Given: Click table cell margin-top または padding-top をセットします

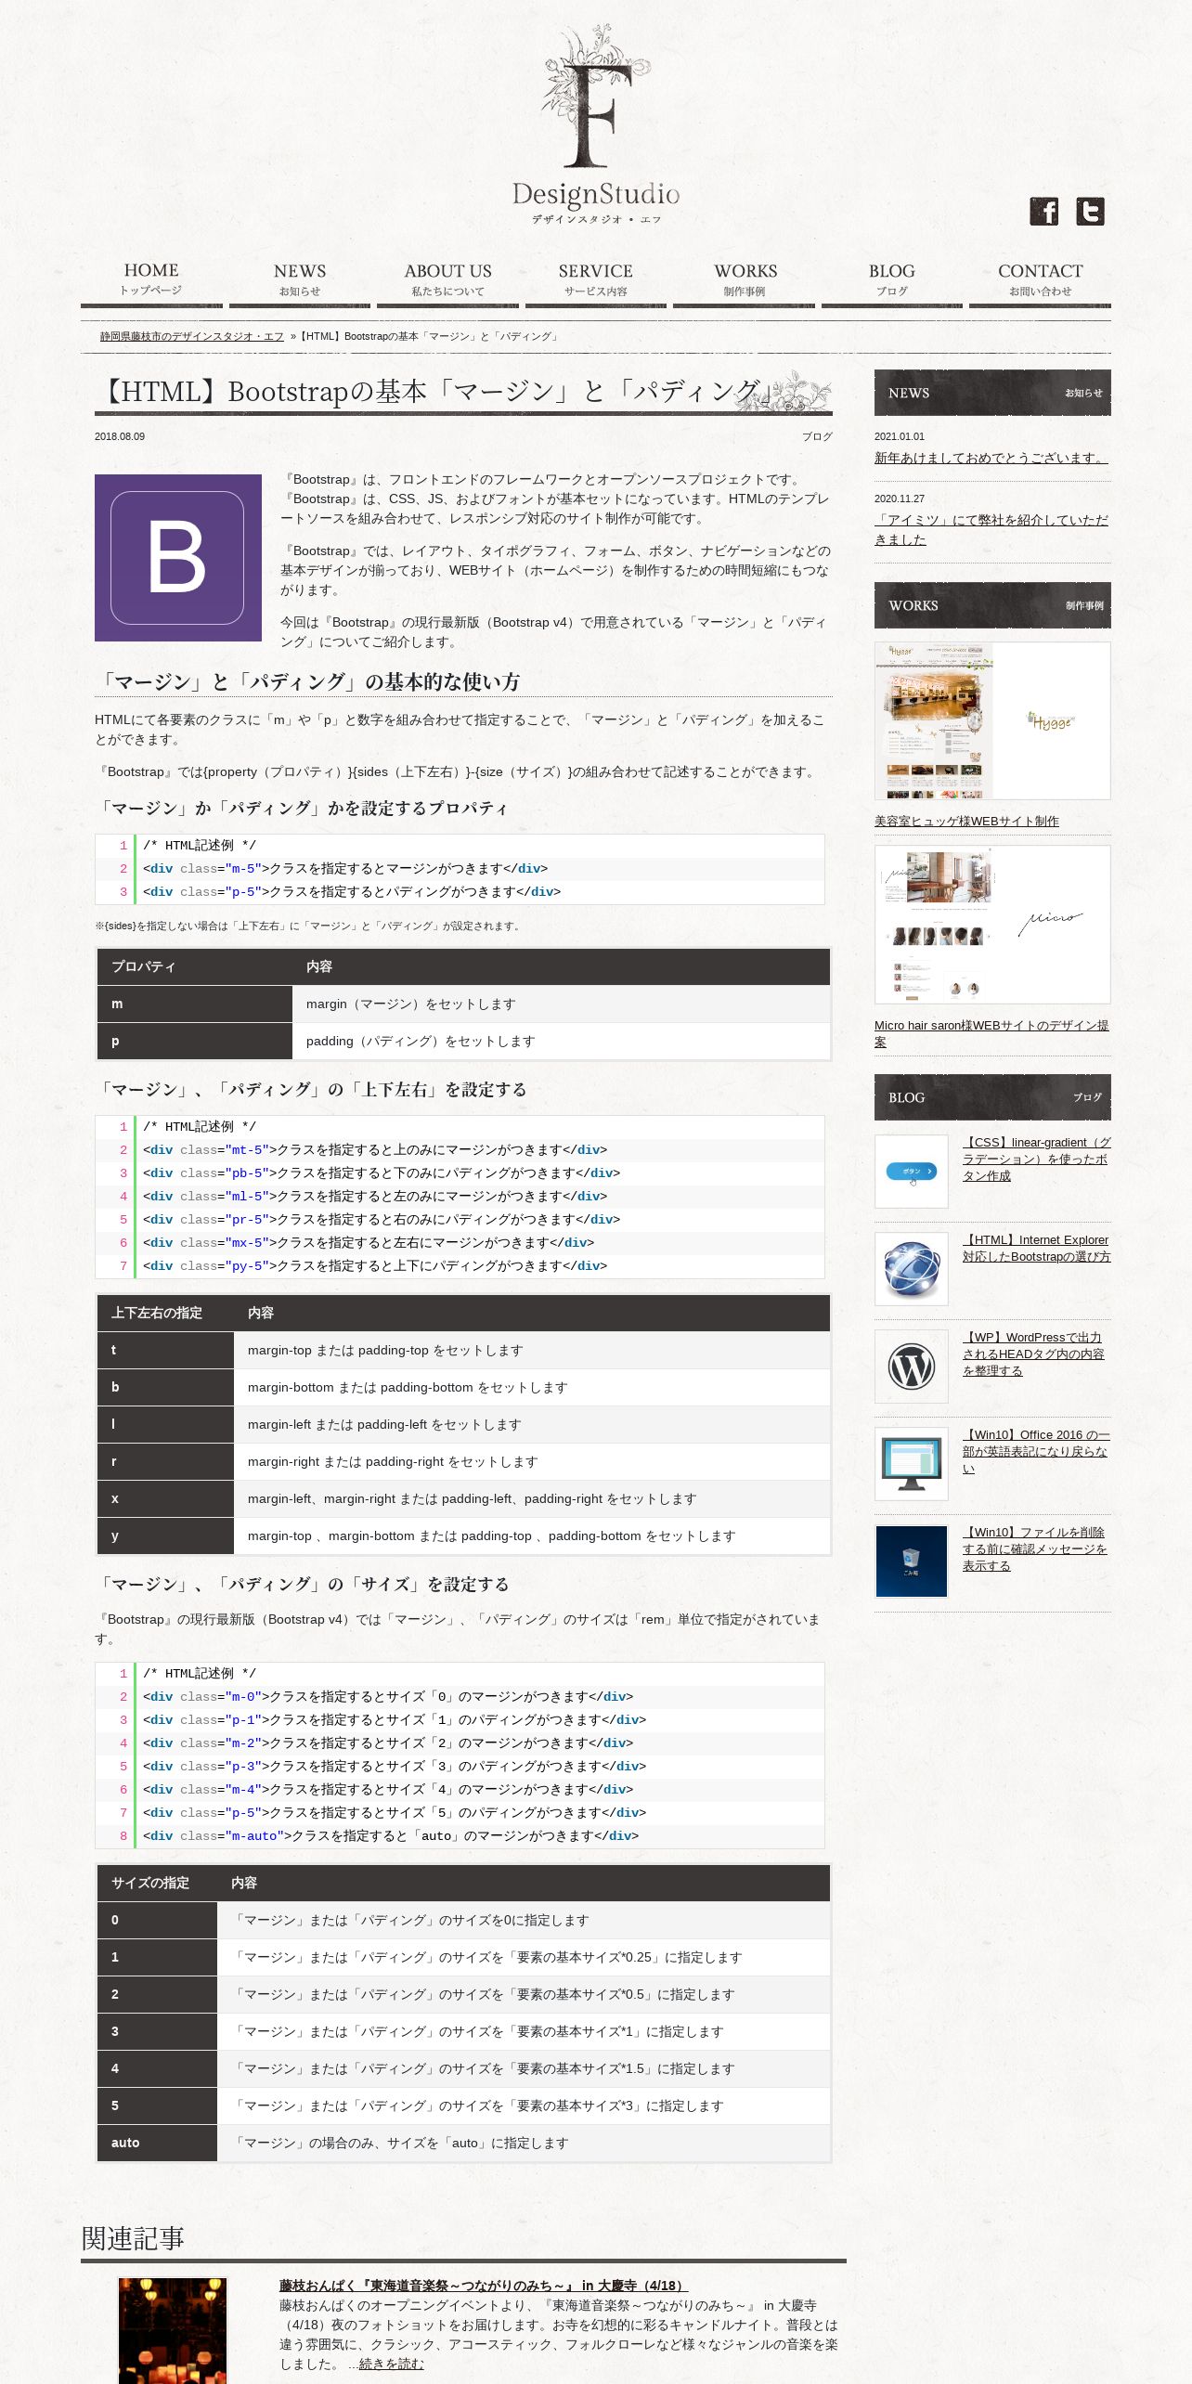Looking at the screenshot, I should (x=532, y=1350).
